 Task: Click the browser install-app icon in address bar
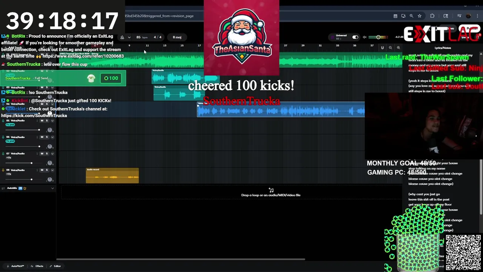pos(403,16)
